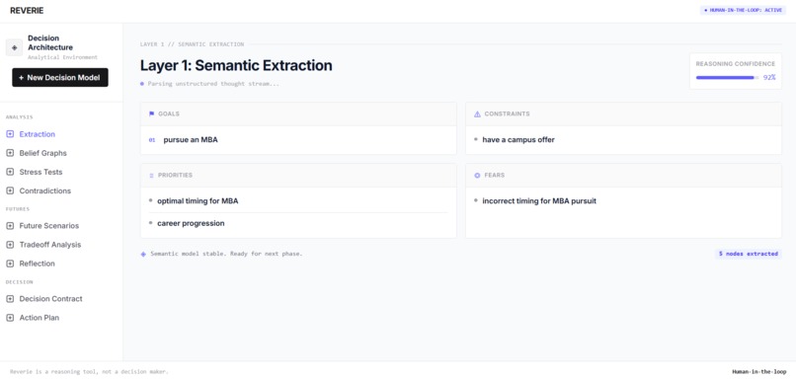This screenshot has width=796, height=379.
Task: Click the diamond icon beside Semantic model stable
Action: (143, 255)
